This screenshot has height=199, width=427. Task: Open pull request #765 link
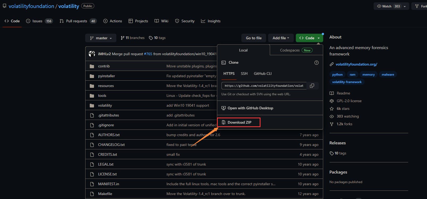point(148,54)
